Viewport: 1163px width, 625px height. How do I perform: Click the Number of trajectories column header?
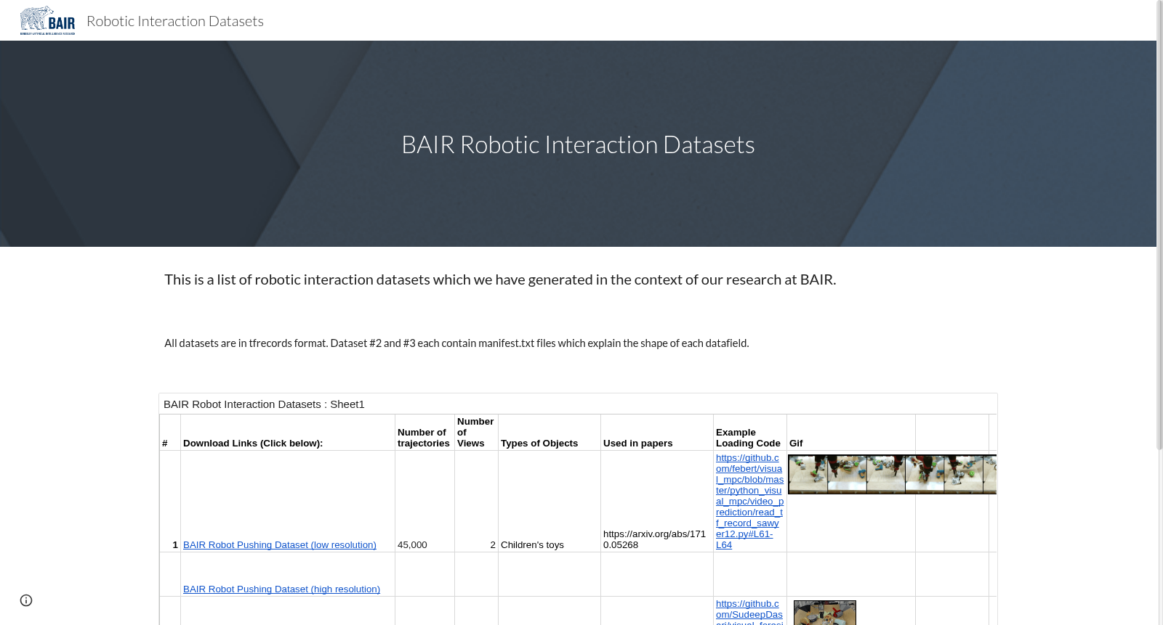pyautogui.click(x=424, y=433)
